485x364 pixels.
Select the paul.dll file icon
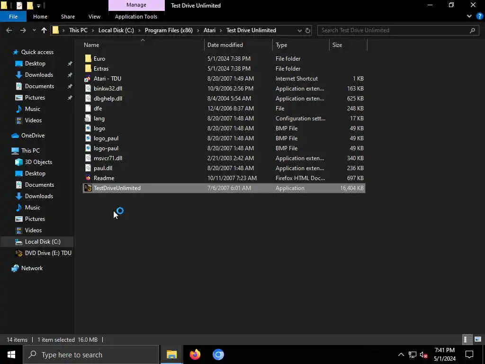click(x=88, y=168)
